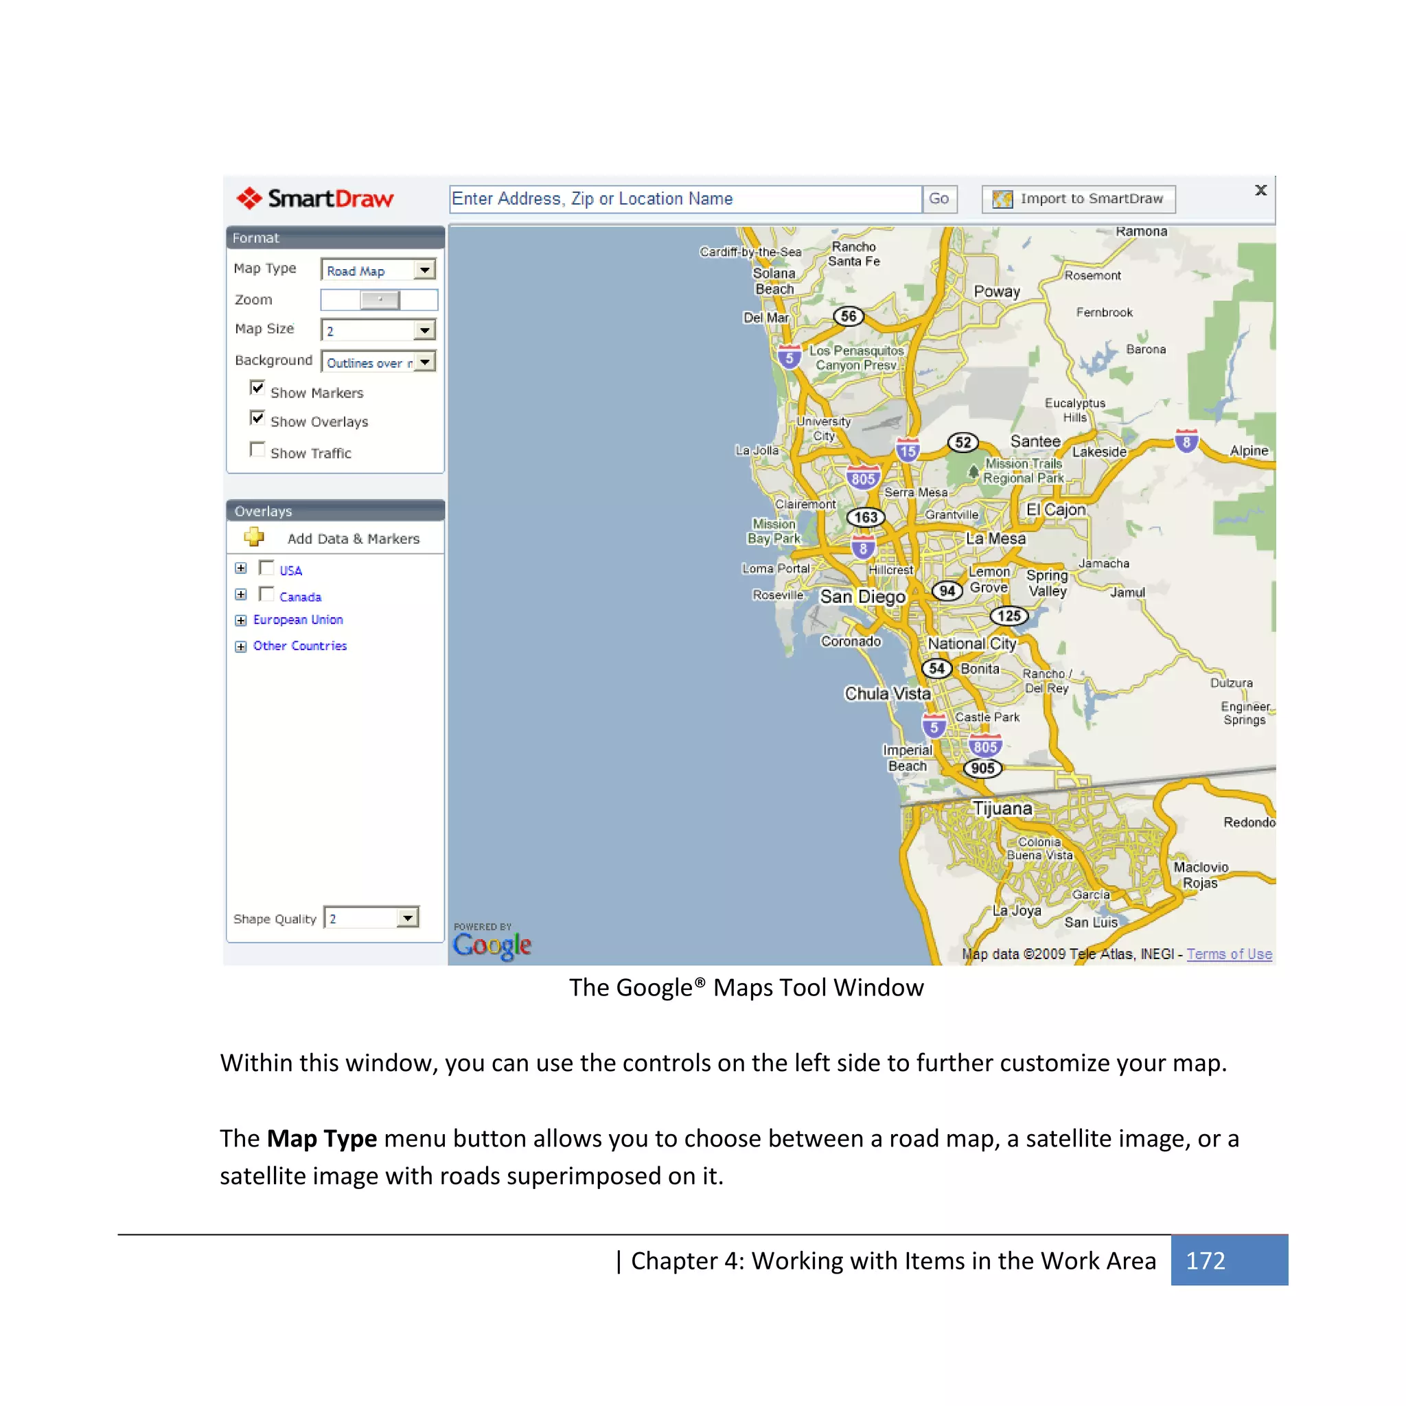Image resolution: width=1406 pixels, height=1406 pixels.
Task: Click the Route 905 marker near Tijuana
Action: (x=982, y=768)
